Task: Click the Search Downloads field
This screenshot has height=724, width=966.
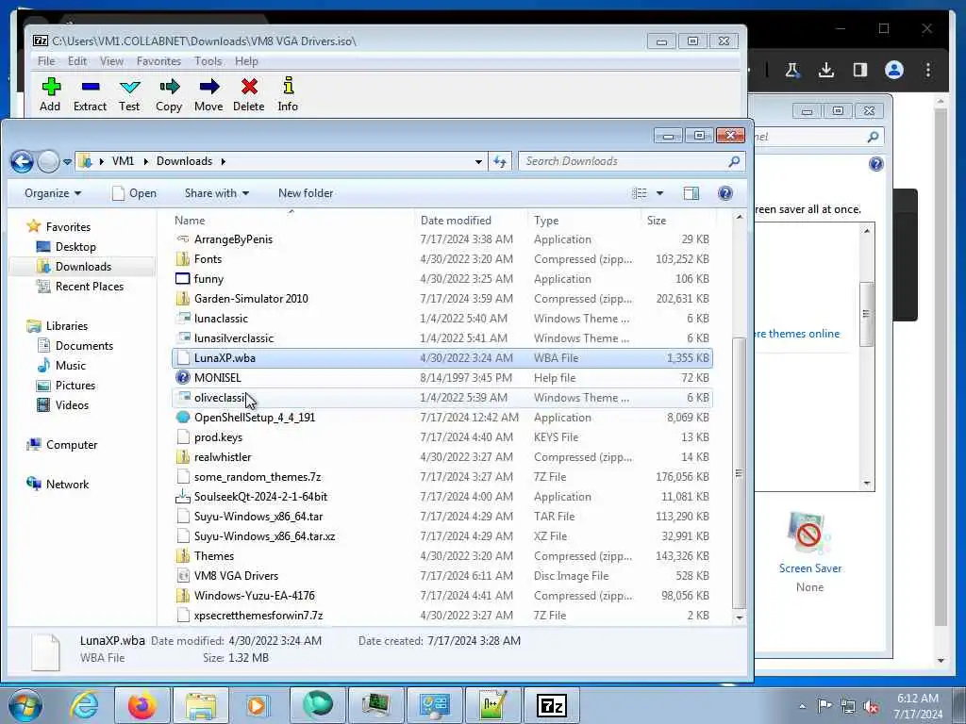Action: pos(631,161)
